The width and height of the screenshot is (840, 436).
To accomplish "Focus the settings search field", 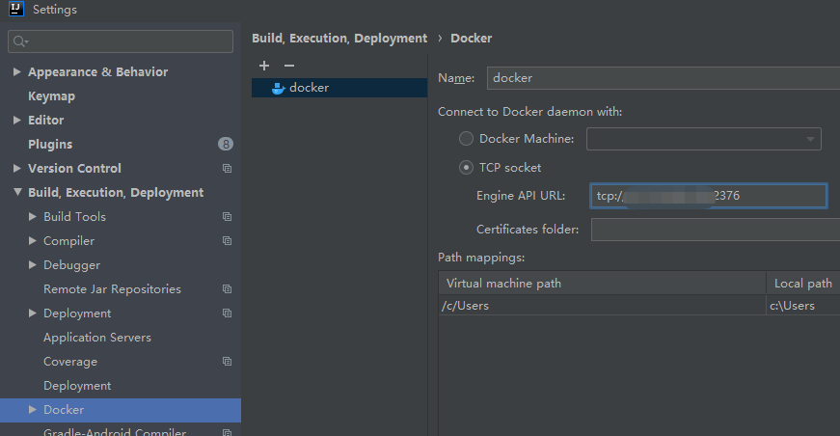I will pyautogui.click(x=121, y=41).
